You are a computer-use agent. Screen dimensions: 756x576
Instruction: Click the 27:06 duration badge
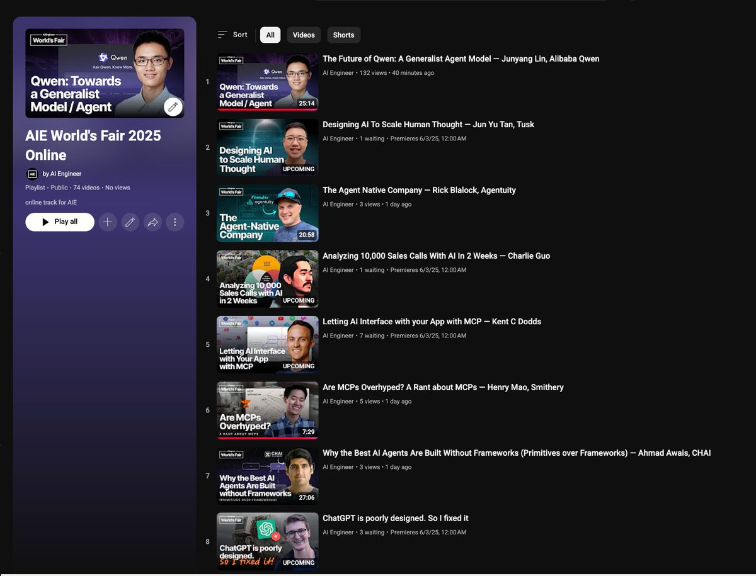[307, 497]
